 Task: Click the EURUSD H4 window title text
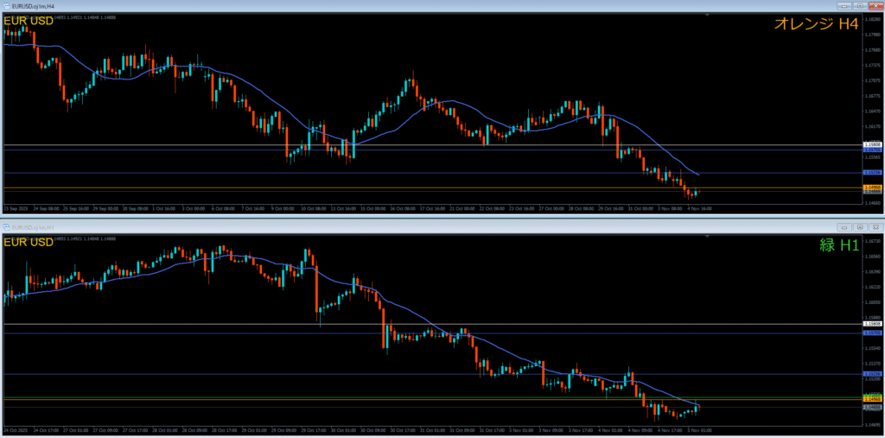pos(32,6)
